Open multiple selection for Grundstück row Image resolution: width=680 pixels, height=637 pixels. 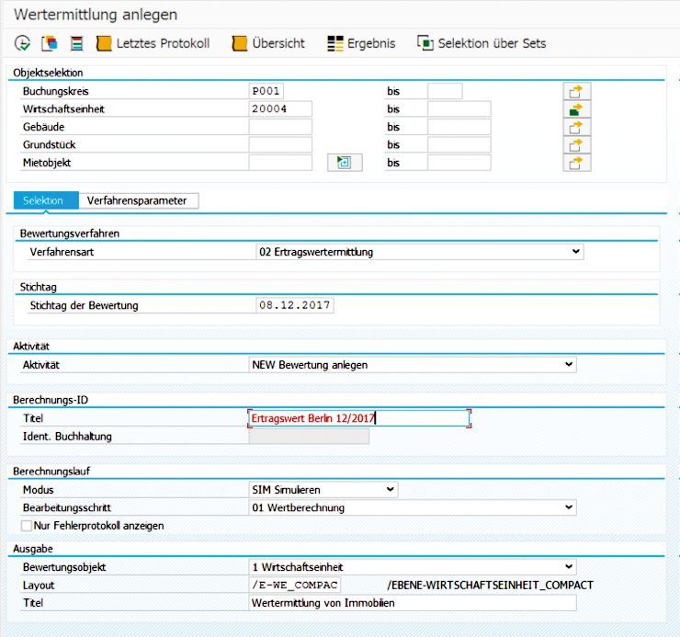pos(576,145)
